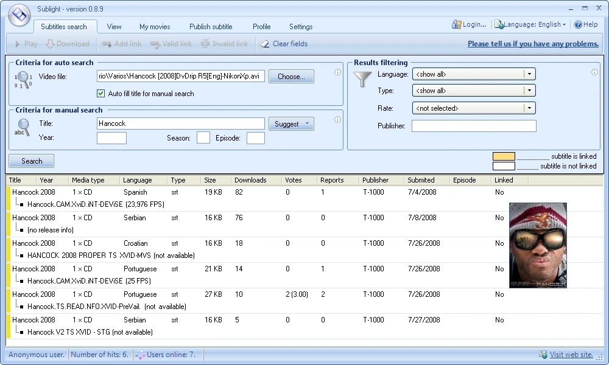Screen dimensions: 609x365
Task: Switch to the My movies tab
Action: [155, 27]
